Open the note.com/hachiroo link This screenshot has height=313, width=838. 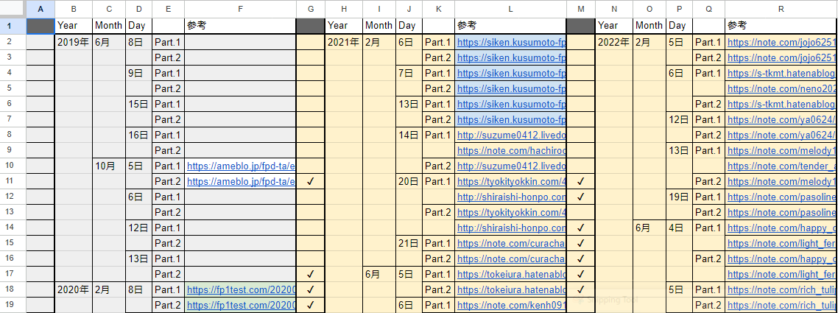511,151
